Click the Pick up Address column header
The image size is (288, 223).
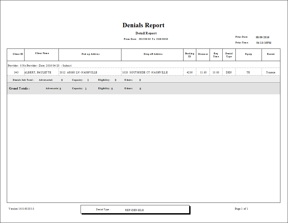pos(90,54)
